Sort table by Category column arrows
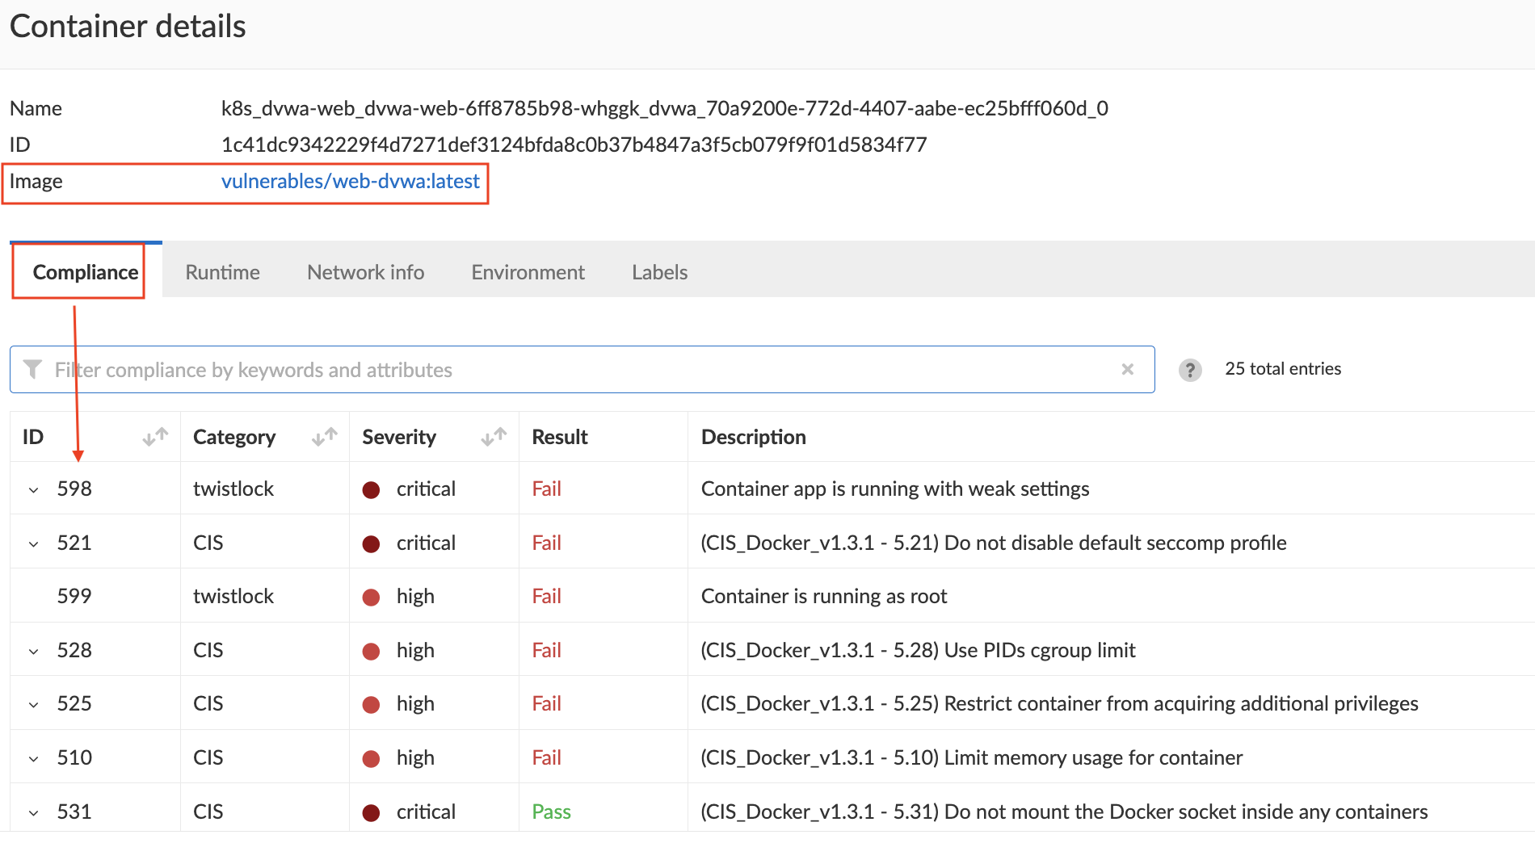The width and height of the screenshot is (1535, 864). pyautogui.click(x=325, y=437)
